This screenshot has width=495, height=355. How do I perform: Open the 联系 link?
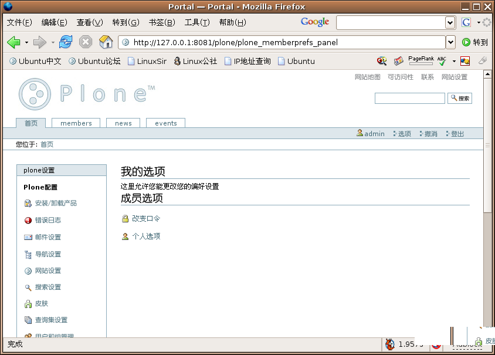pyautogui.click(x=428, y=77)
